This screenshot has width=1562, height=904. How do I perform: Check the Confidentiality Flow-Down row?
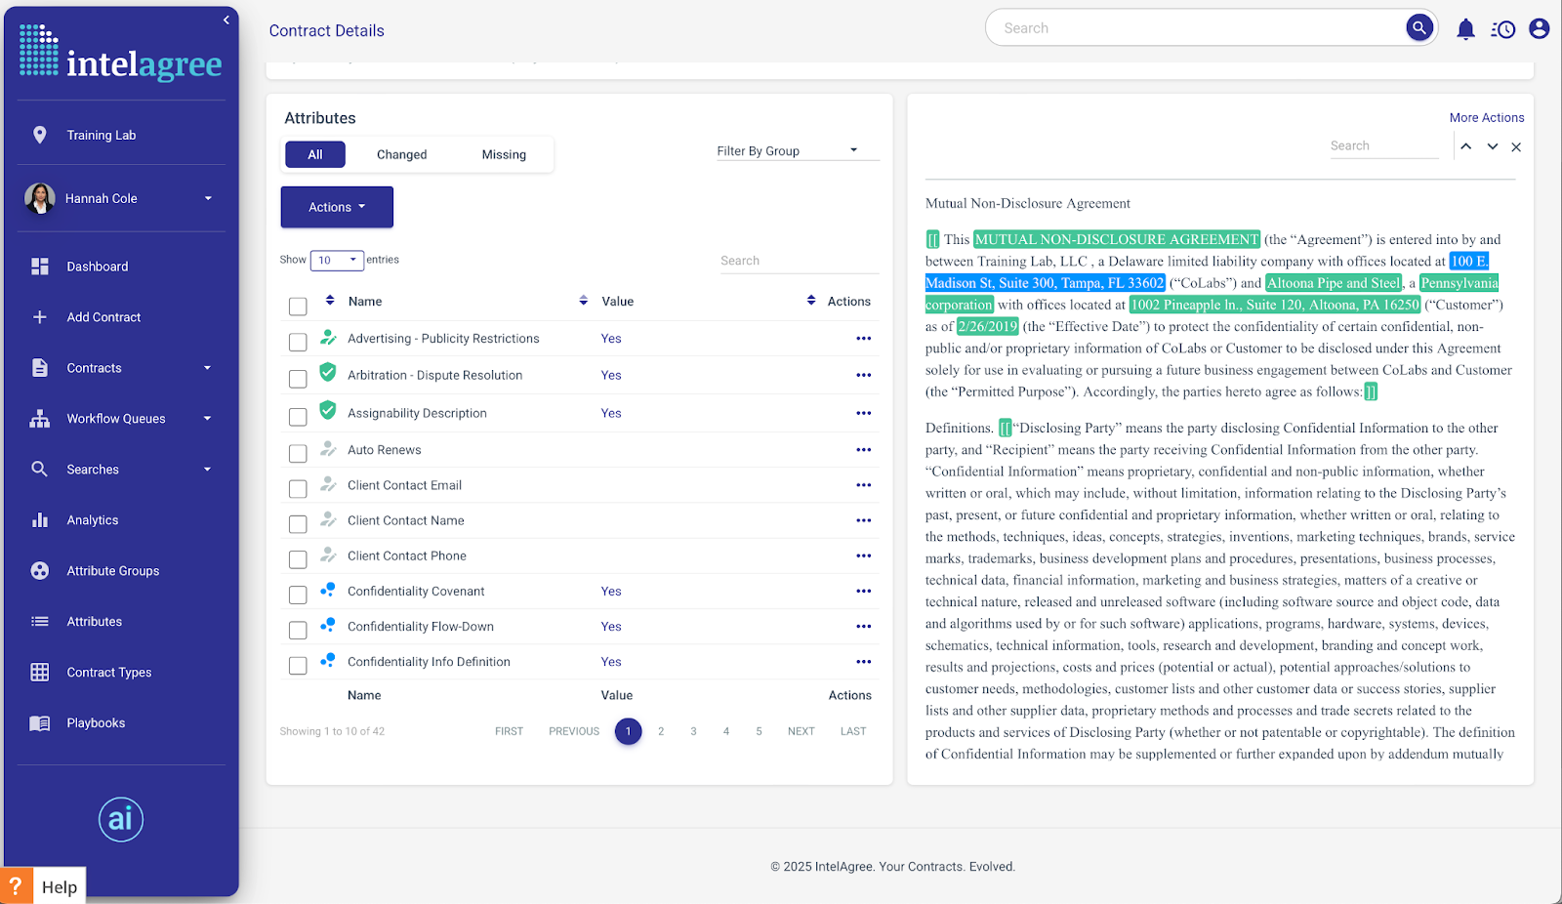point(298,630)
